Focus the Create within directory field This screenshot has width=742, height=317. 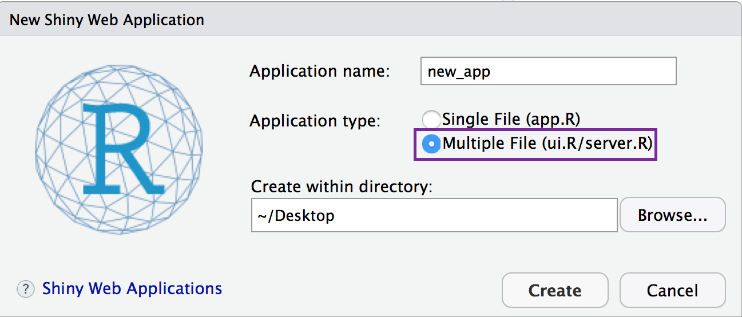tap(434, 215)
